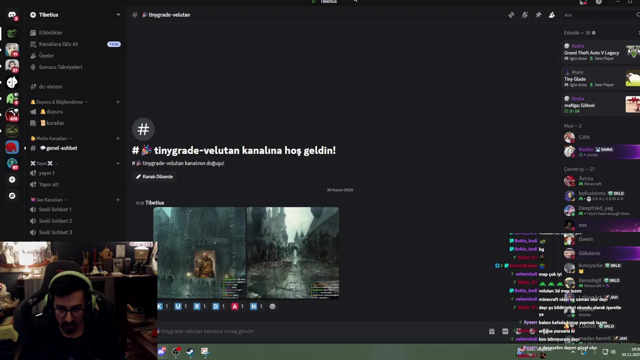The image size is (640, 360).
Task: Open the server icon with 670 notifications
Action: click(x=12, y=114)
